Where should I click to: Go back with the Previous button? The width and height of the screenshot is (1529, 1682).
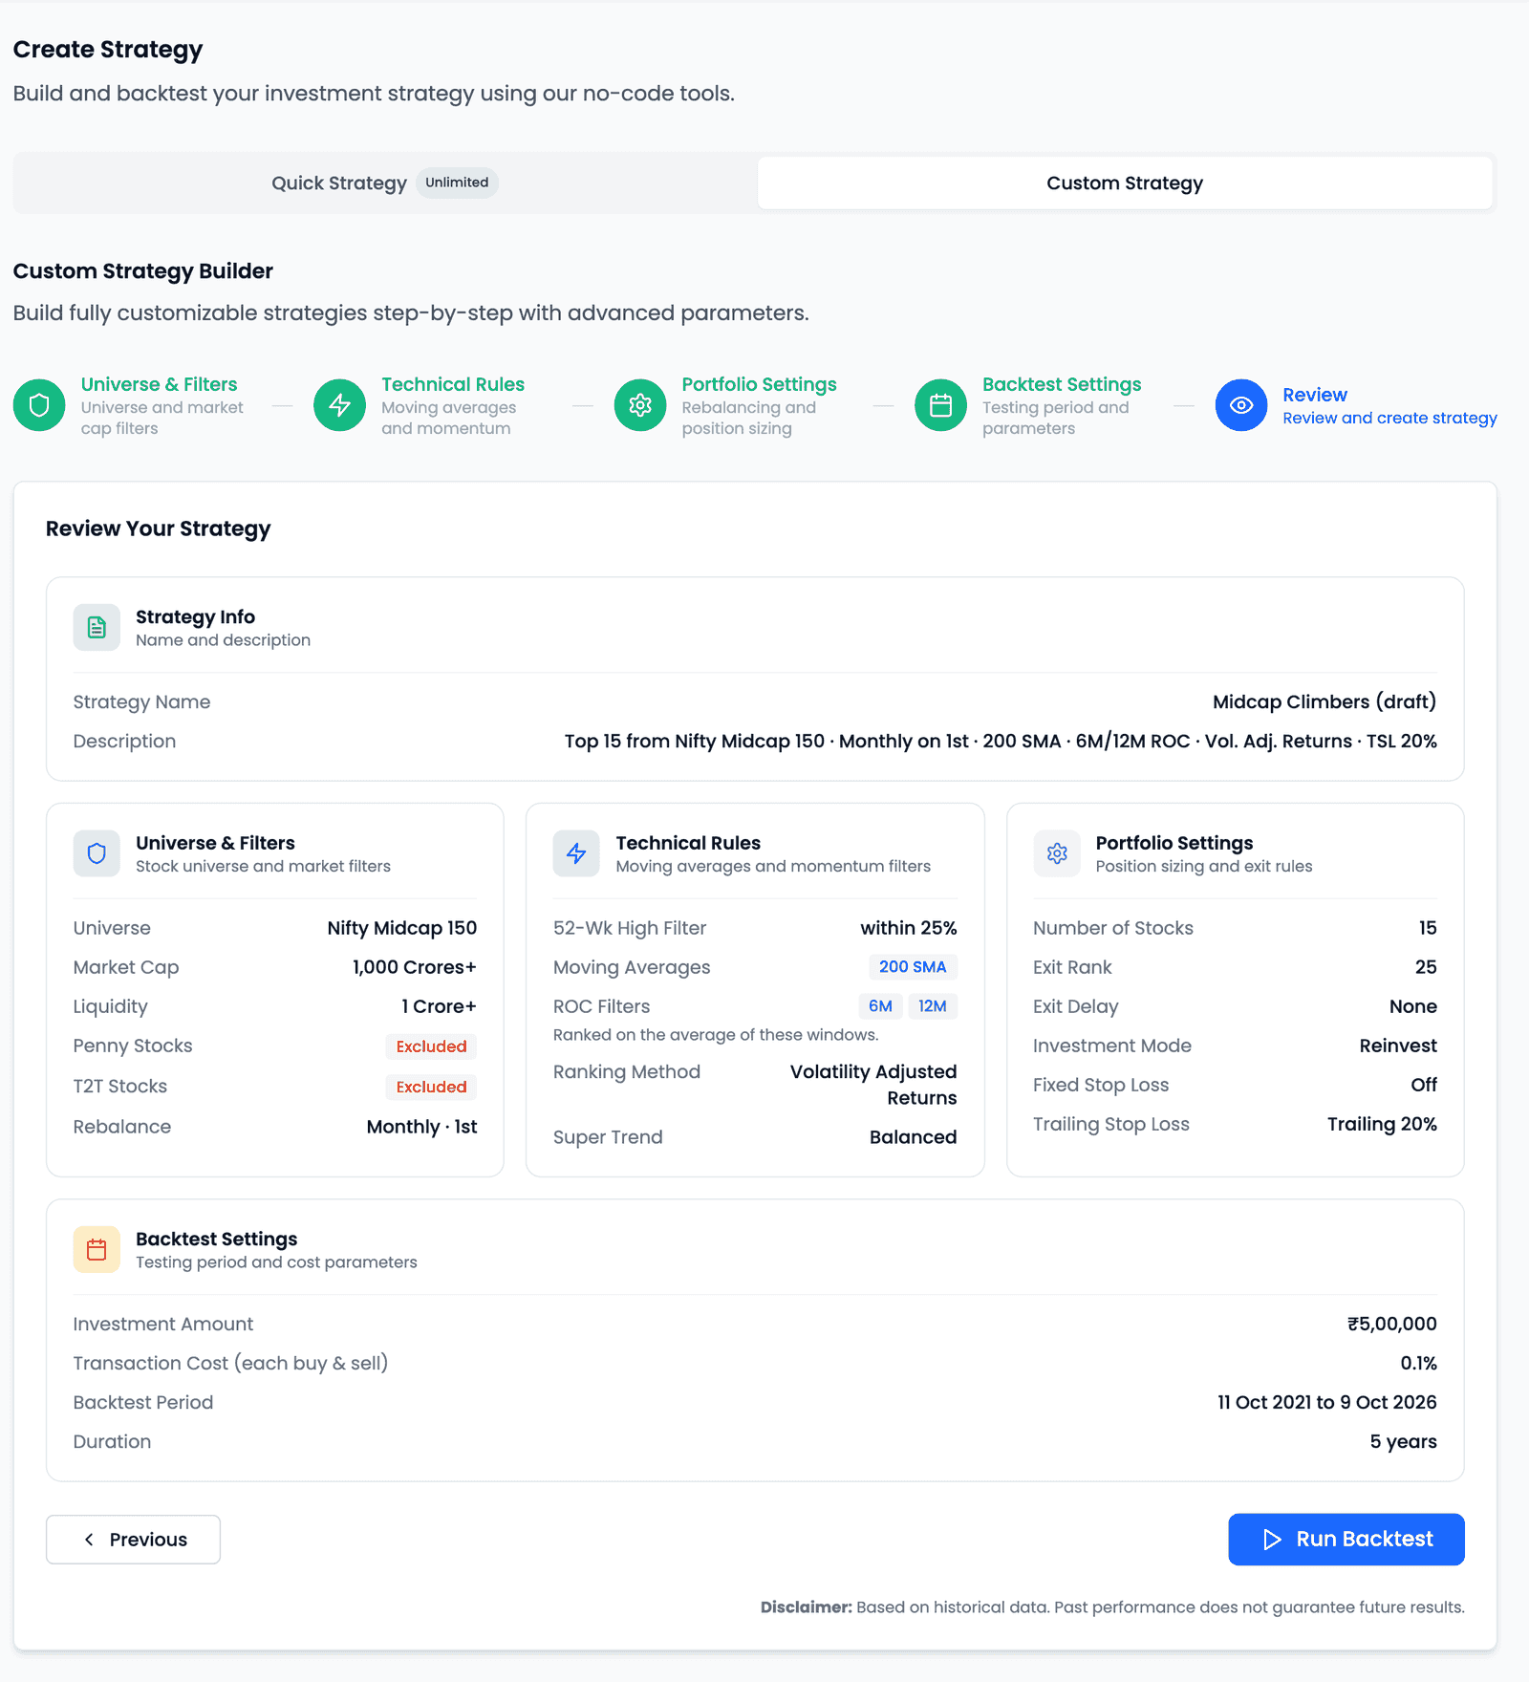133,1539
